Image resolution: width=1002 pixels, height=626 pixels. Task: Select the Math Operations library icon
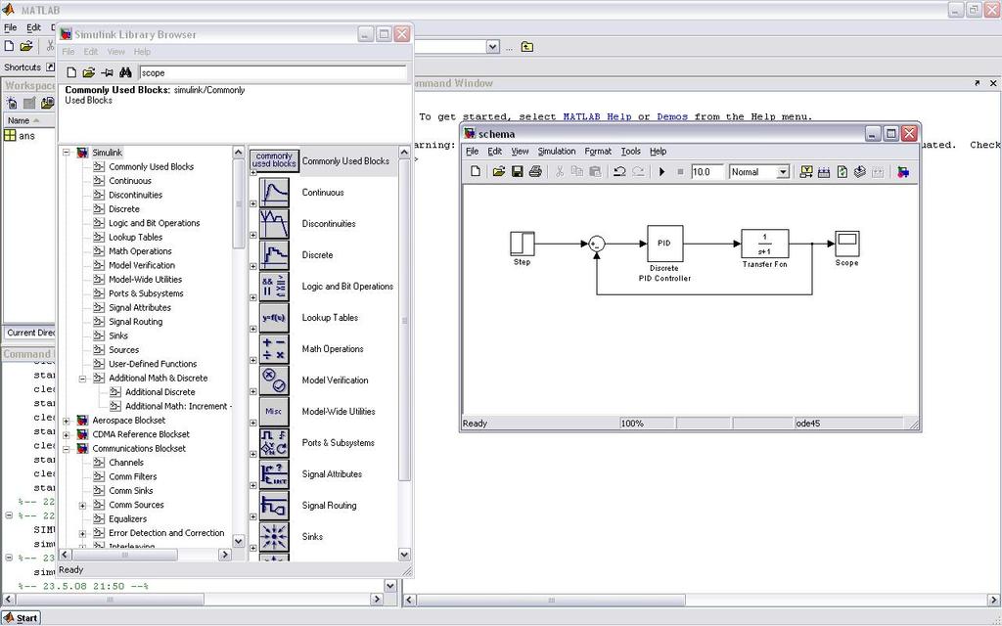(x=274, y=349)
